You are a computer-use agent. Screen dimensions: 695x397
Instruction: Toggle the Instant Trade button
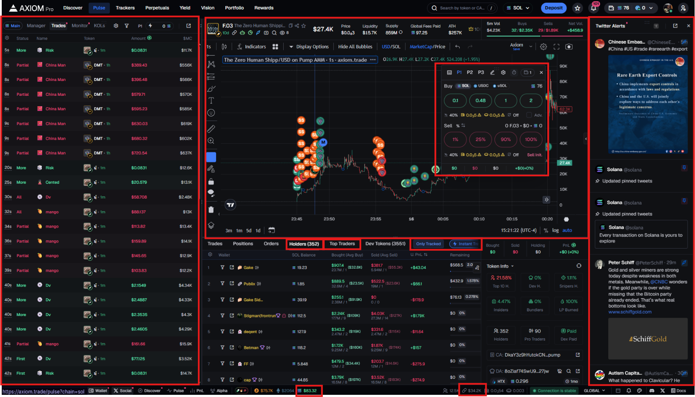[464, 244]
